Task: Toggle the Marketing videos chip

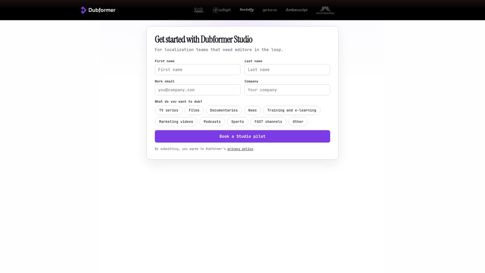Action: tap(176, 122)
